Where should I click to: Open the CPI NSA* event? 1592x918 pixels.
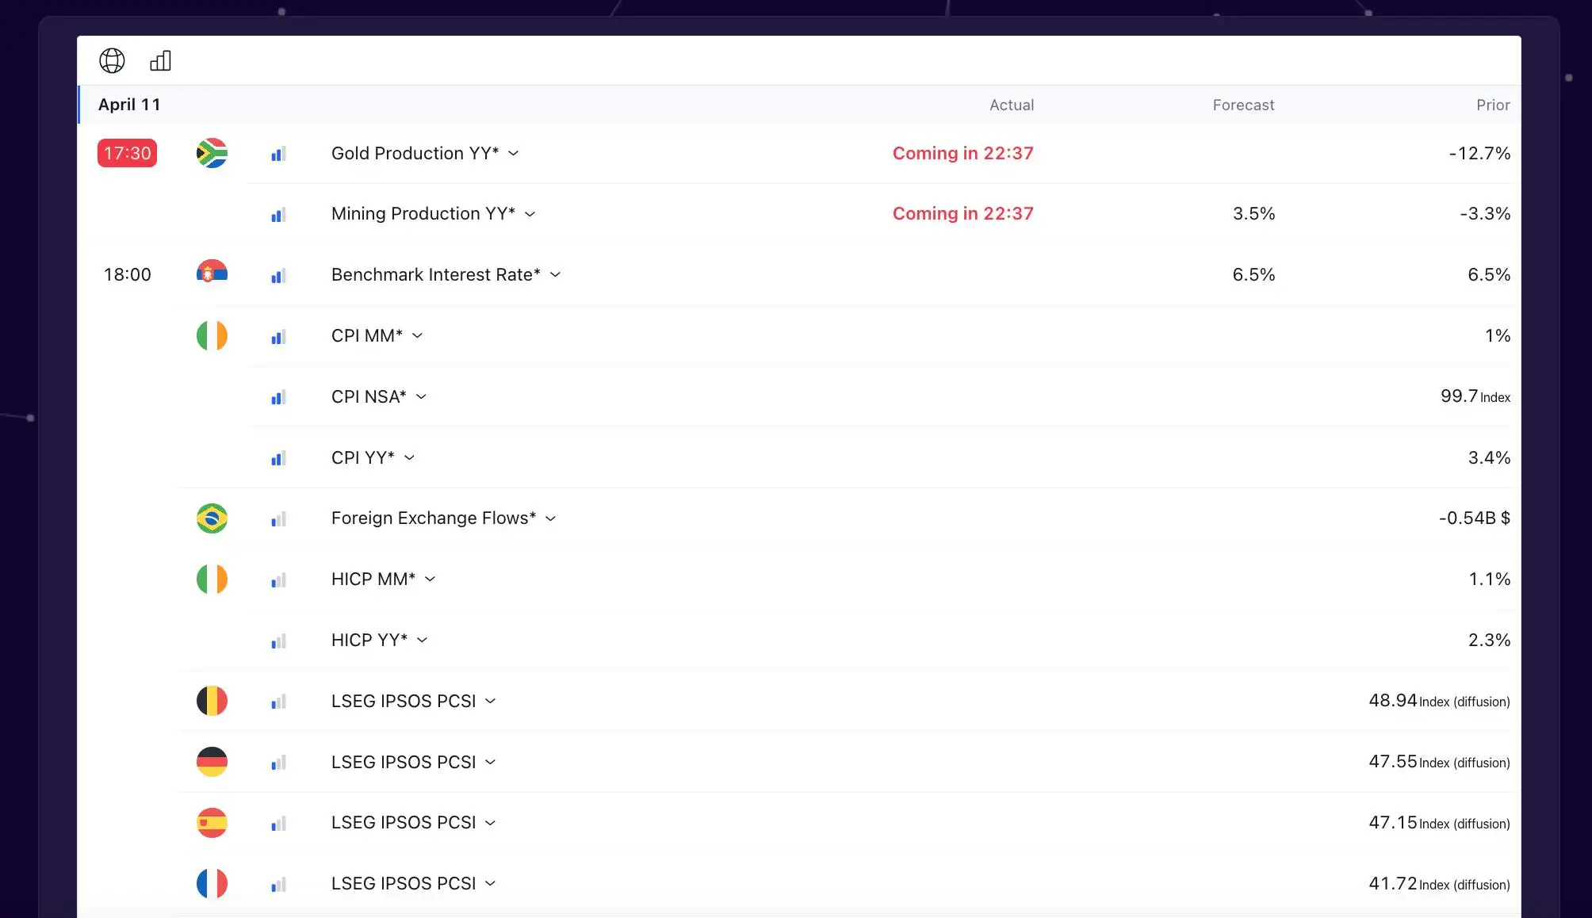[368, 397]
